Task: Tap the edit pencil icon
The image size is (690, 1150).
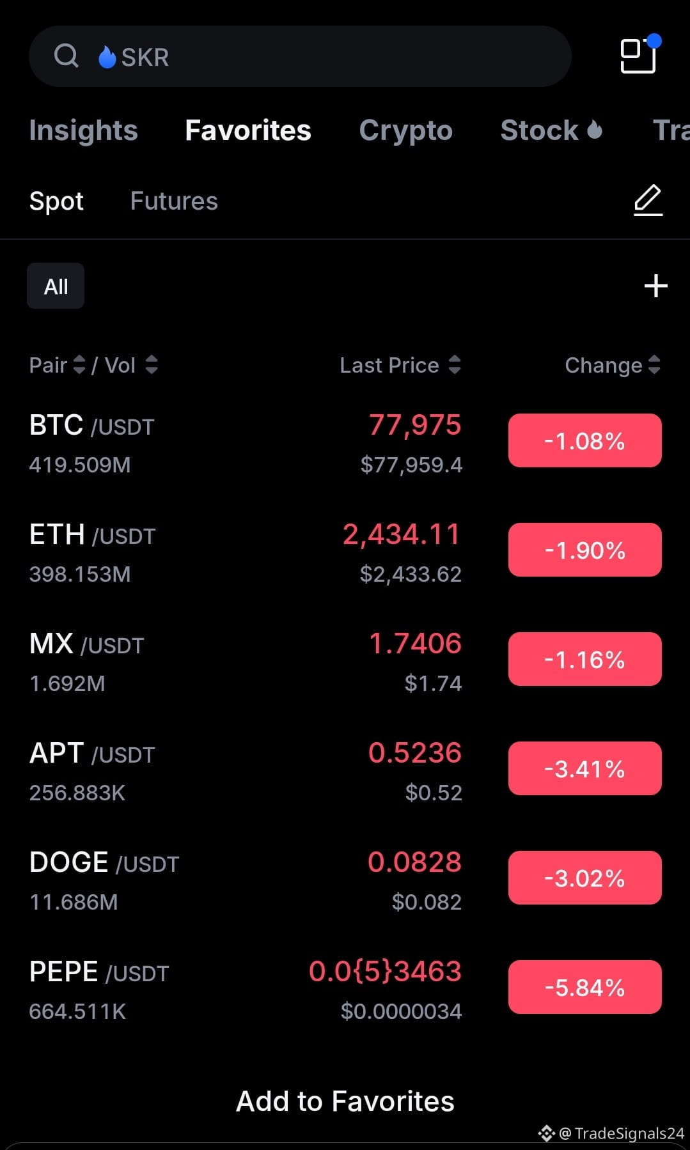Action: (648, 201)
